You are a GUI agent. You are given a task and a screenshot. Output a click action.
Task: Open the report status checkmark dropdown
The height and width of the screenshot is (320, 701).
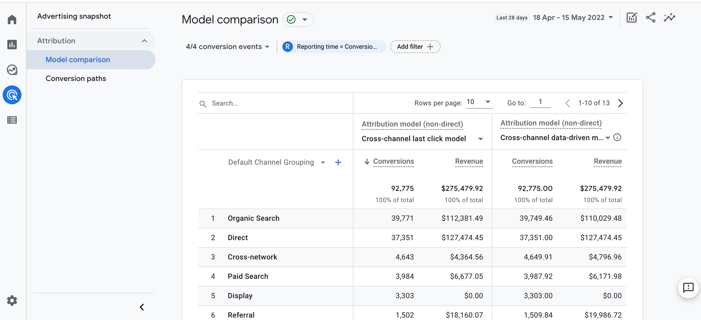298,20
